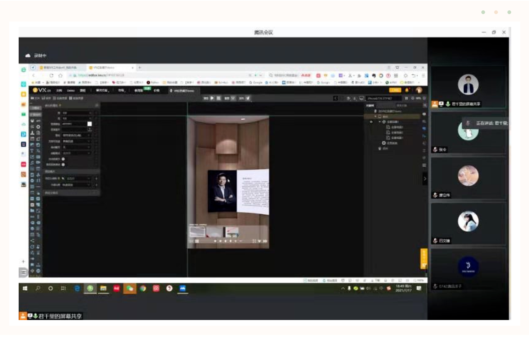The image size is (529, 337).
Task: Click the white background color swatch
Action: (x=90, y=124)
